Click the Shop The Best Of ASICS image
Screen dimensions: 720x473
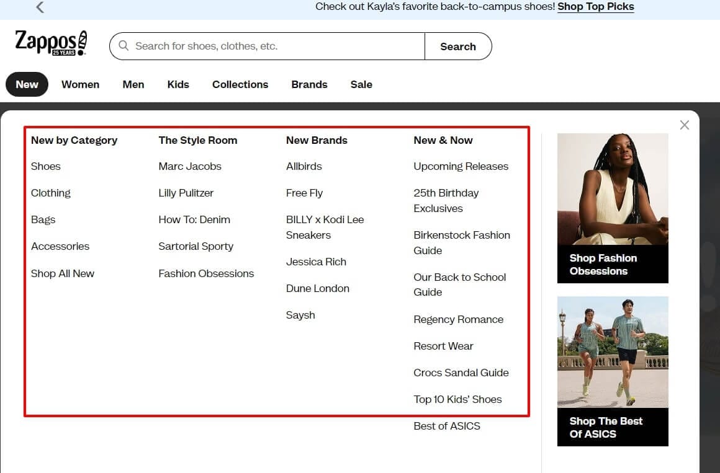click(x=613, y=371)
